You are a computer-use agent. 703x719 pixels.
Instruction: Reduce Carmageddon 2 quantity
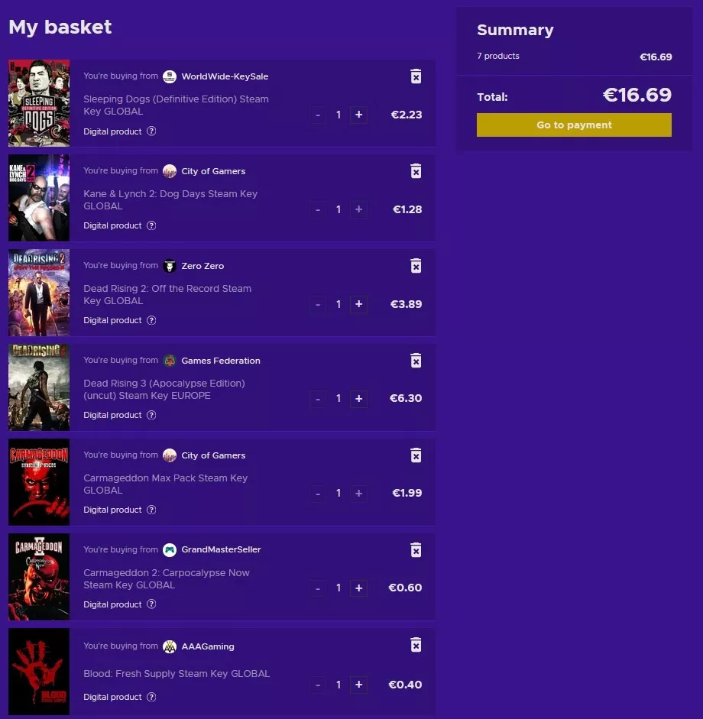(318, 588)
